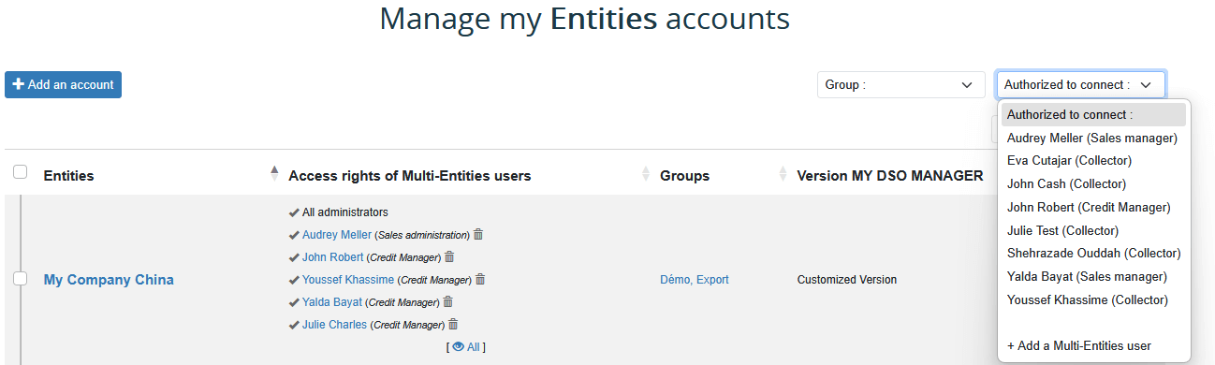
Task: Sort by Entities column arrows
Action: (x=274, y=173)
